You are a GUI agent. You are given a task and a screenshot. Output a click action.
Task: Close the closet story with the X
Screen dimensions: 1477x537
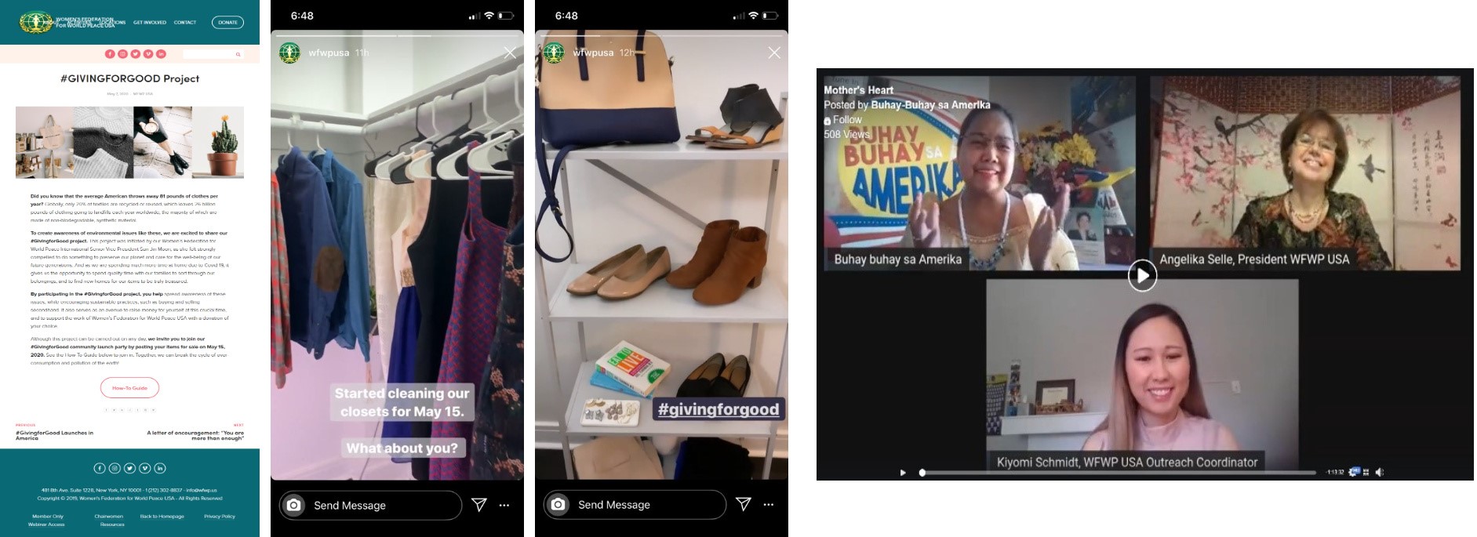[510, 53]
